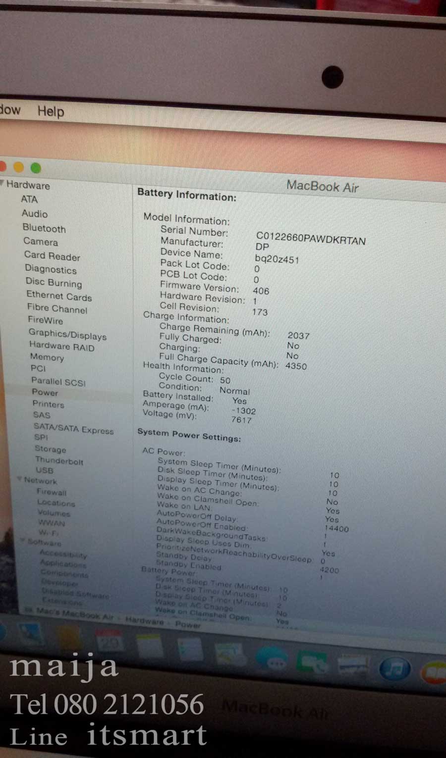Select Printers in the sidebar
446x758 pixels.
49,404
